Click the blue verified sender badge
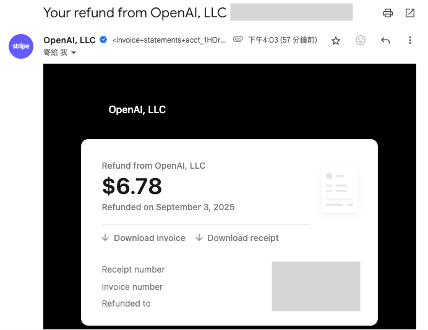 click(x=103, y=40)
